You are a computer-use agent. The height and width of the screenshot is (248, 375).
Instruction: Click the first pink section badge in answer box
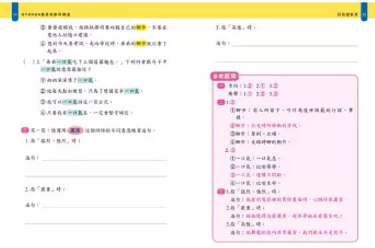[x=221, y=86]
